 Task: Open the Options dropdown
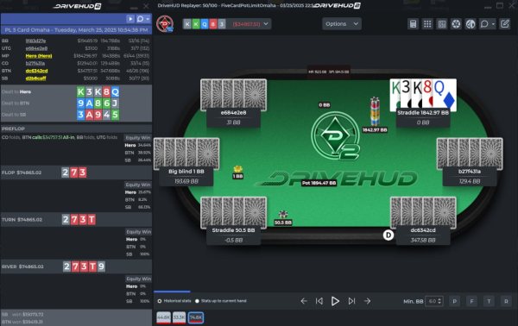coord(342,24)
